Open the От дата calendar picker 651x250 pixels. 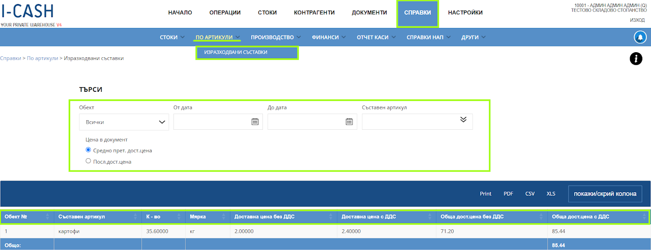[255, 122]
